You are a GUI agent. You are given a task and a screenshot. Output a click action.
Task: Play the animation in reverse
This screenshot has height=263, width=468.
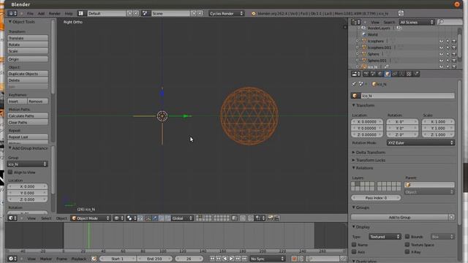point(225,259)
